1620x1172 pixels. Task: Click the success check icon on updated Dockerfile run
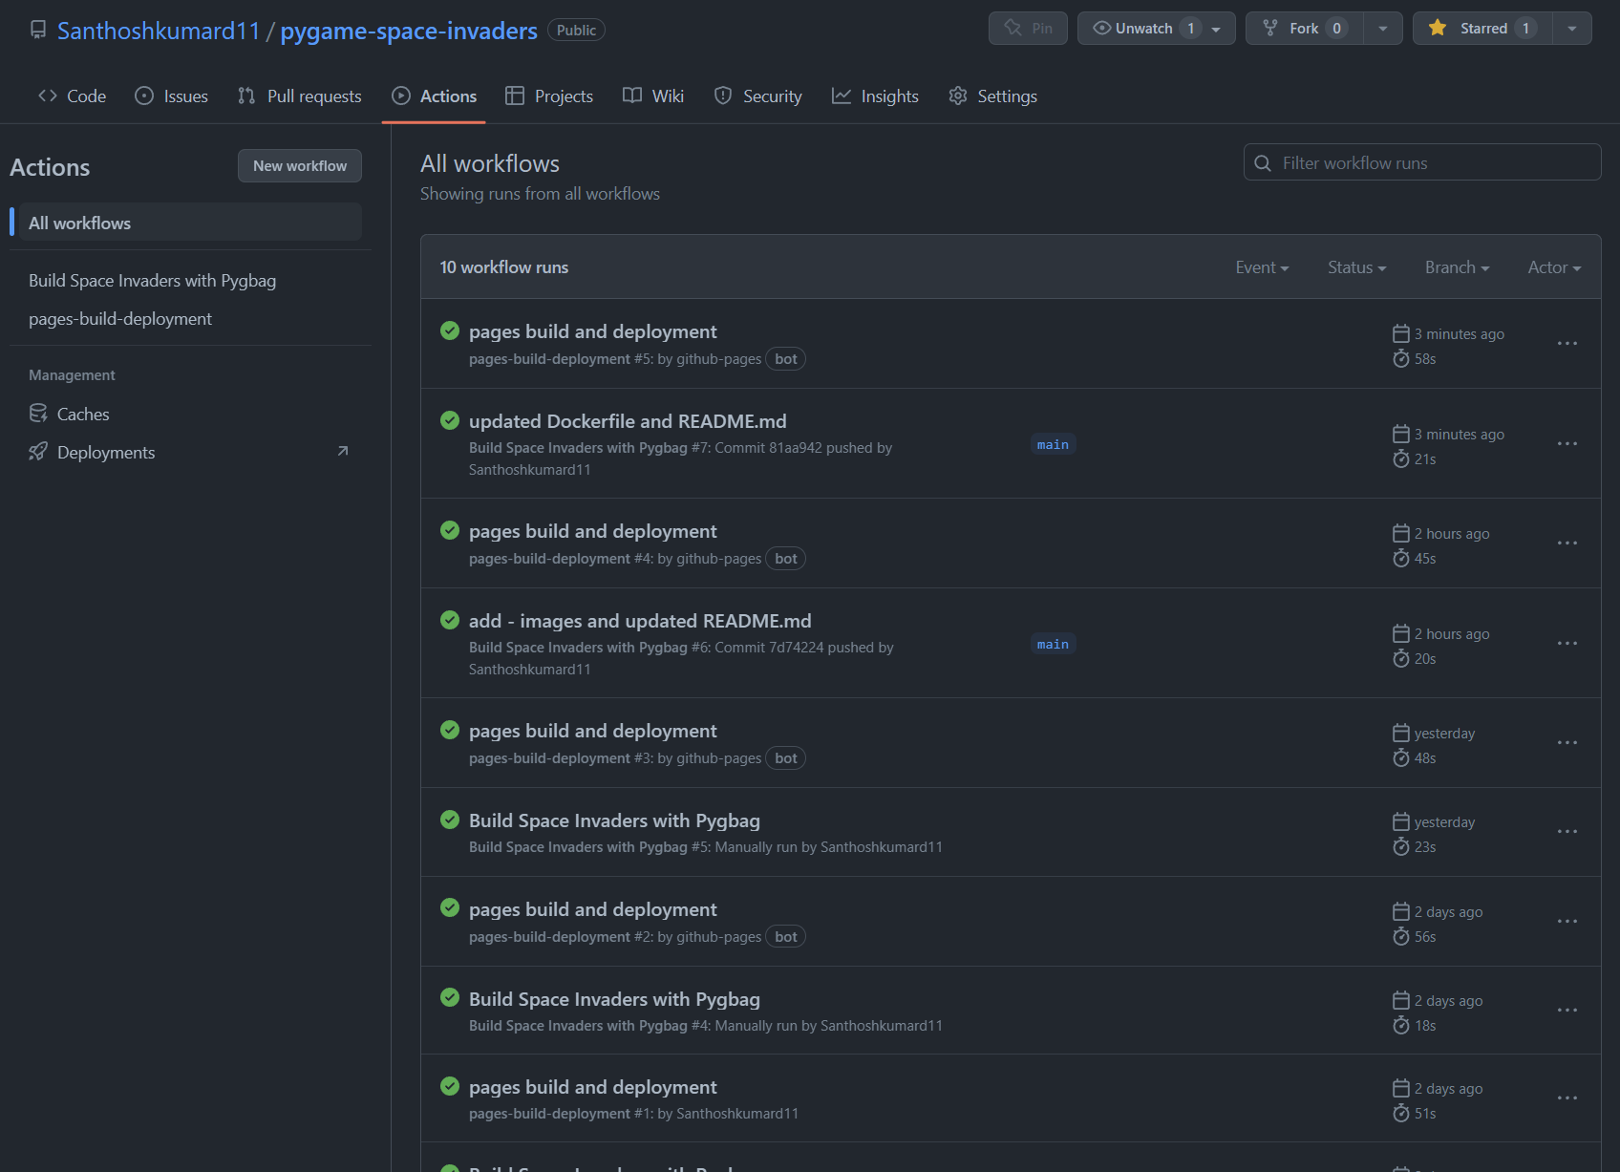pyautogui.click(x=450, y=420)
